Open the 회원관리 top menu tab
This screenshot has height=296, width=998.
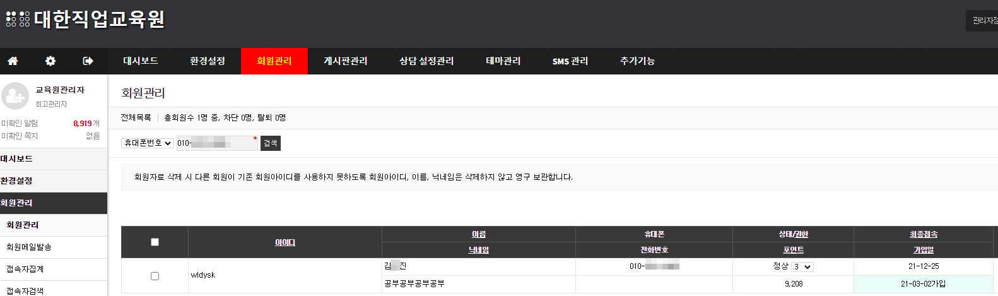(x=274, y=61)
